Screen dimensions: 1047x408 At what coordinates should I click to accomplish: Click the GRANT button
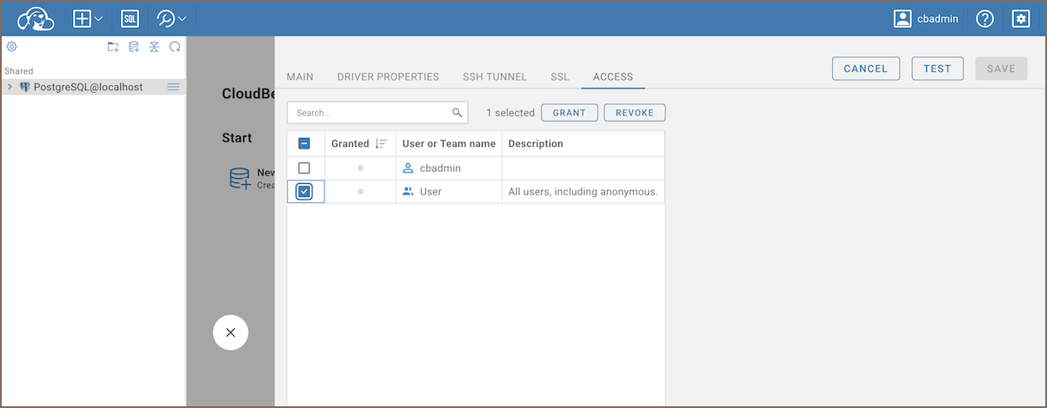pos(569,113)
